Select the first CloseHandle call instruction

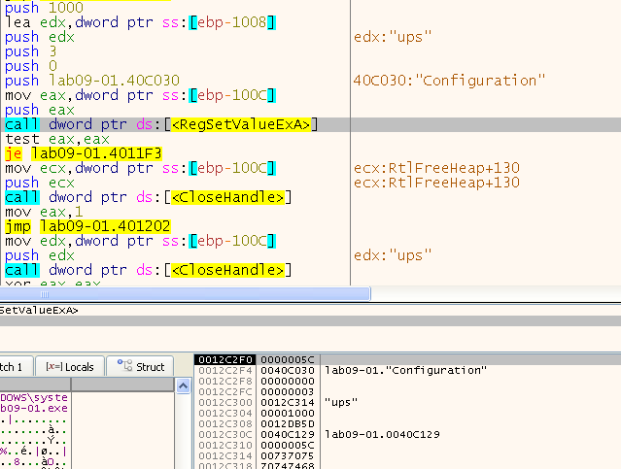[x=146, y=197]
